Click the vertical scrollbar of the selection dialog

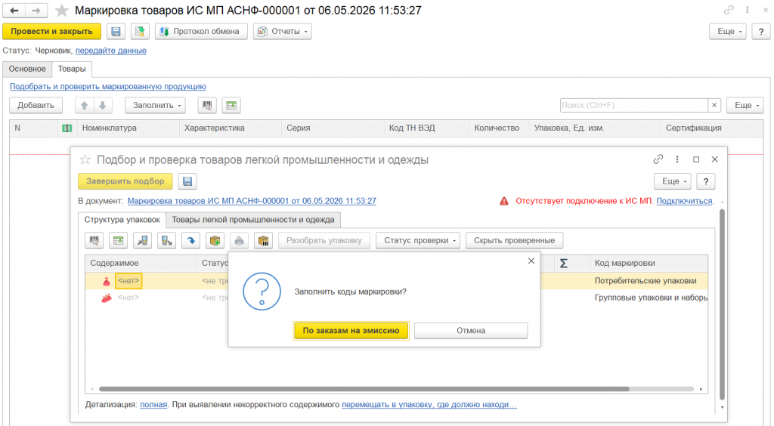(x=722, y=304)
